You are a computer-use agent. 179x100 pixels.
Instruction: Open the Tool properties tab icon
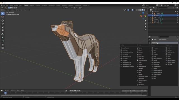[149, 40]
